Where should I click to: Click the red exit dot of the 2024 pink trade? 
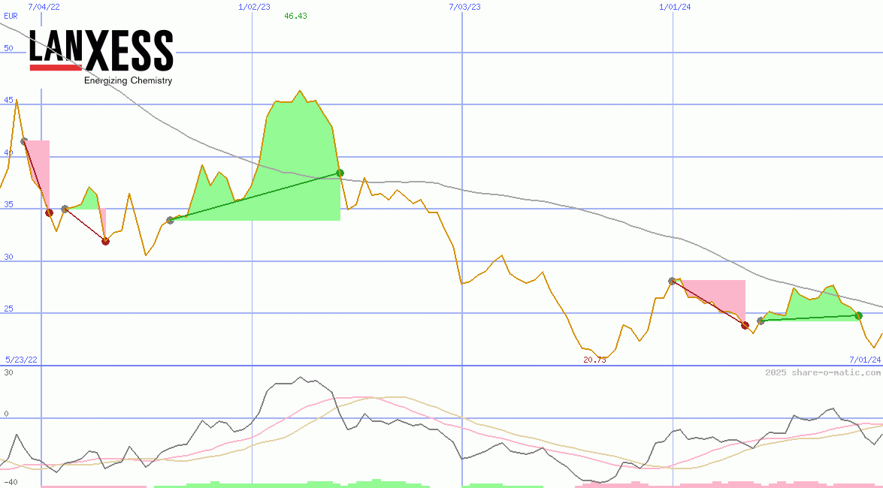745,325
